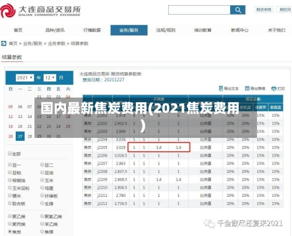
Task: Select the 聚丙烯 radio button
Action: coord(10,224)
